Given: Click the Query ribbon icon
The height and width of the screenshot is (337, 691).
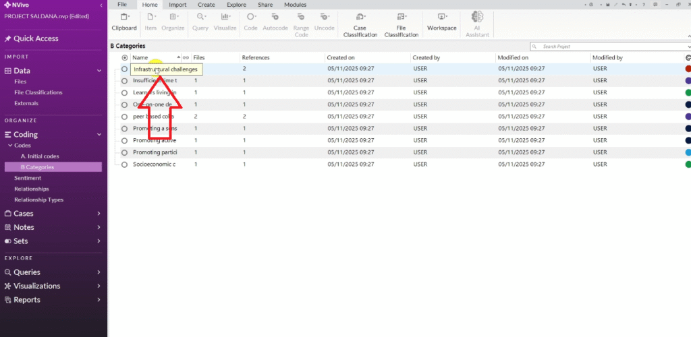Looking at the screenshot, I should 200,21.
